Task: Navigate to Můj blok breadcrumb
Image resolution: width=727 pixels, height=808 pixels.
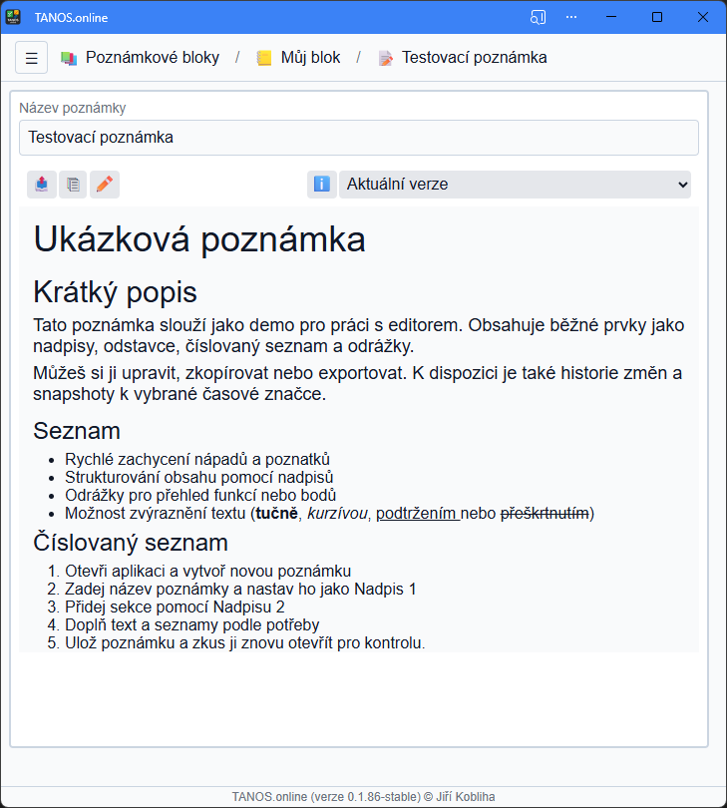Action: (x=310, y=58)
